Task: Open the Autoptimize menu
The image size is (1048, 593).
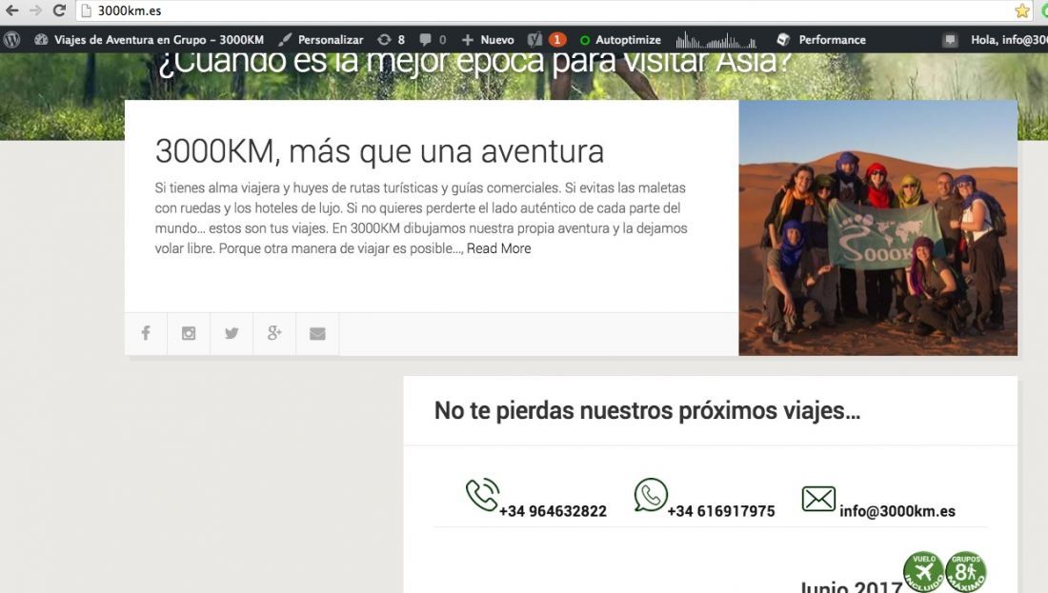Action: [x=621, y=39]
